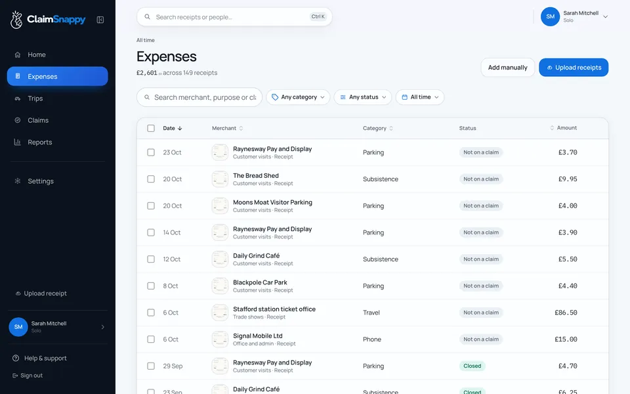Click the Claims checkmark icon in the sidebar

pyautogui.click(x=18, y=120)
